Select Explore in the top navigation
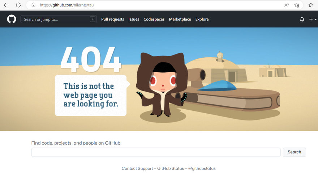 pos(202,19)
